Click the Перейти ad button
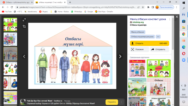The height and width of the screenshot is (106, 188). (x=112, y=102)
